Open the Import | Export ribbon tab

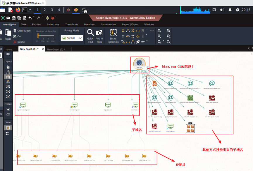click(x=130, y=24)
